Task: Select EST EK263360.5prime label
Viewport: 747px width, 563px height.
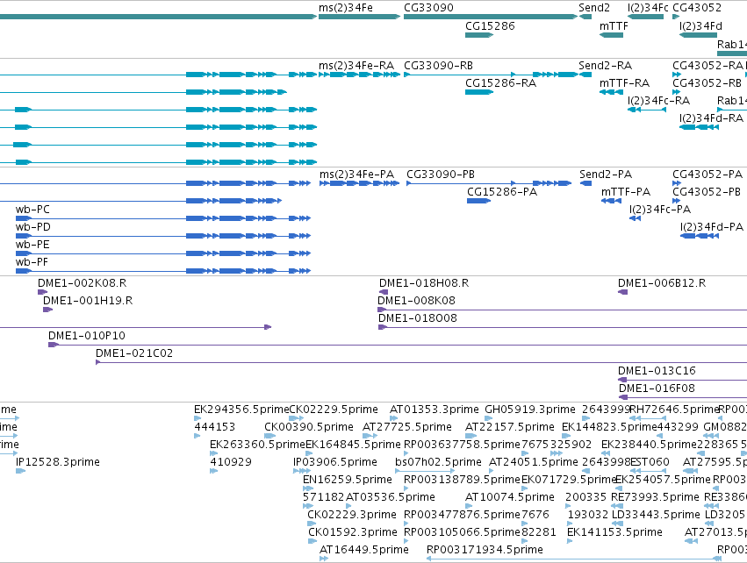Action: (x=258, y=445)
